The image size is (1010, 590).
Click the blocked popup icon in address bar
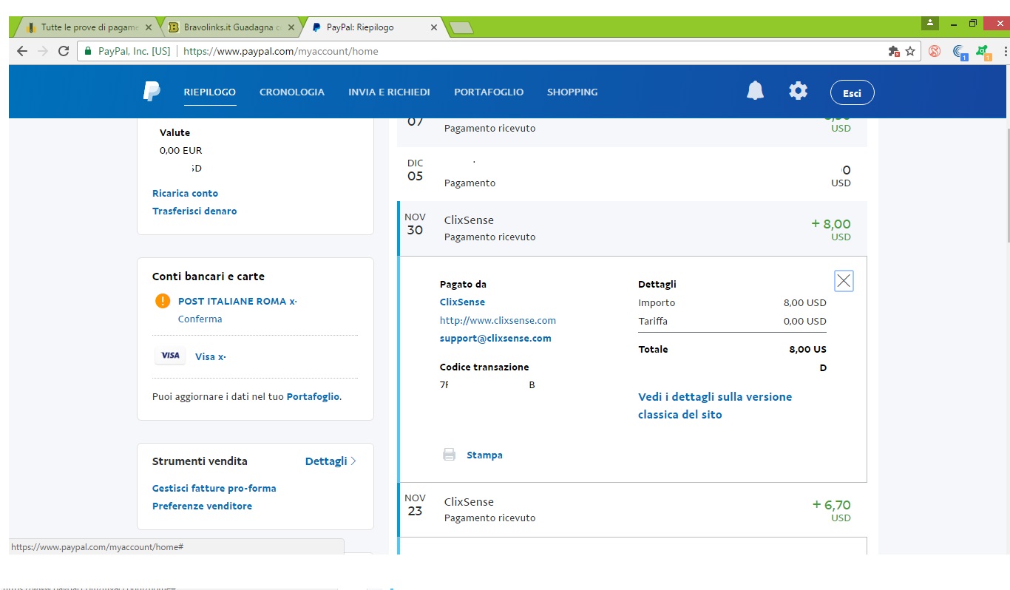893,51
